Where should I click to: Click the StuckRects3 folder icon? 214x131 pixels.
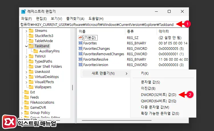[x=31, y=36]
